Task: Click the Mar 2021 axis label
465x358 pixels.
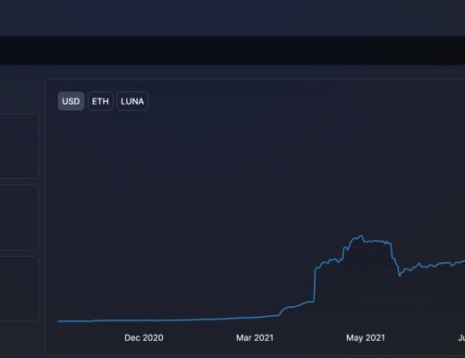Action: click(255, 337)
